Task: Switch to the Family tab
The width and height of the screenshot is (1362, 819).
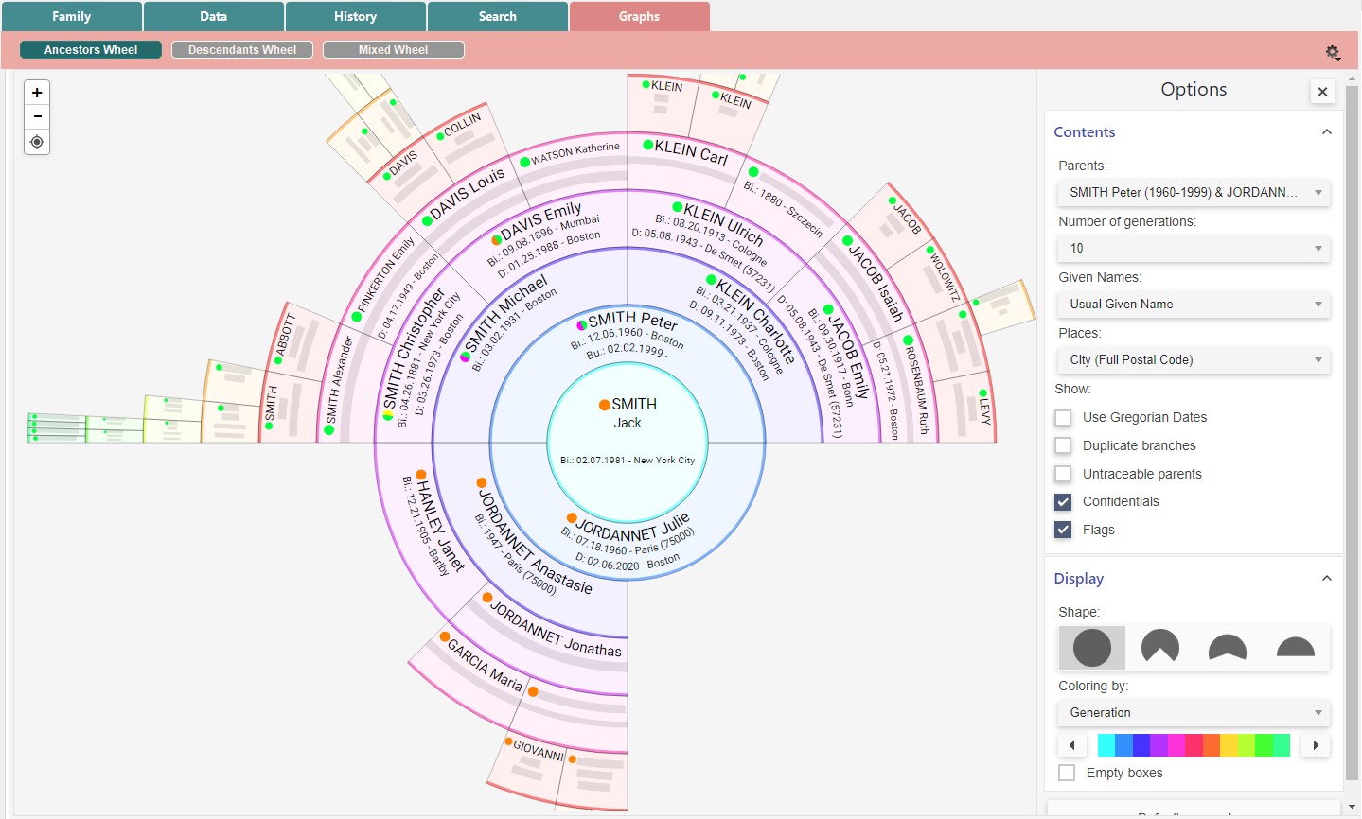Action: [x=71, y=16]
